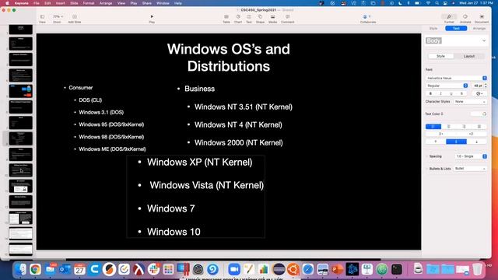498x280 pixels.
Task: Align text to bottom vertically
Action: pyautogui.click(x=476, y=142)
